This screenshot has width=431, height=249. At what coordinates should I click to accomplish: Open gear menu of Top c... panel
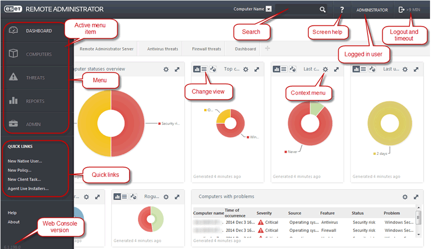(x=246, y=70)
